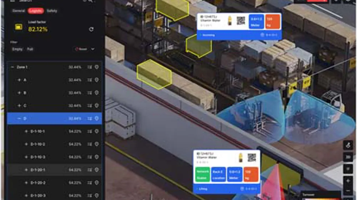Switch to the Safety tab
The image size is (357, 200).
tap(52, 11)
